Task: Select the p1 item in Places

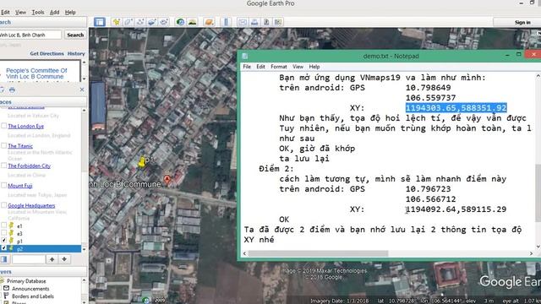Action: click(x=19, y=241)
